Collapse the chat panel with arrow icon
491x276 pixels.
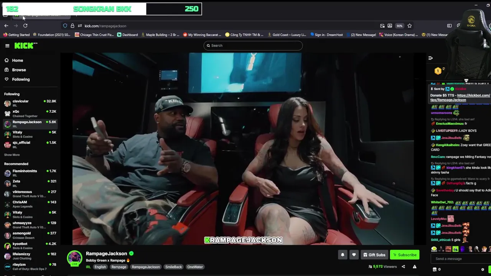click(430, 58)
